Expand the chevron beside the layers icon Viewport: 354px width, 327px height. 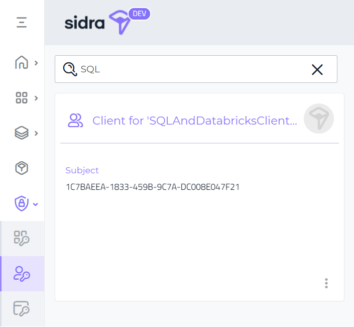(36, 133)
